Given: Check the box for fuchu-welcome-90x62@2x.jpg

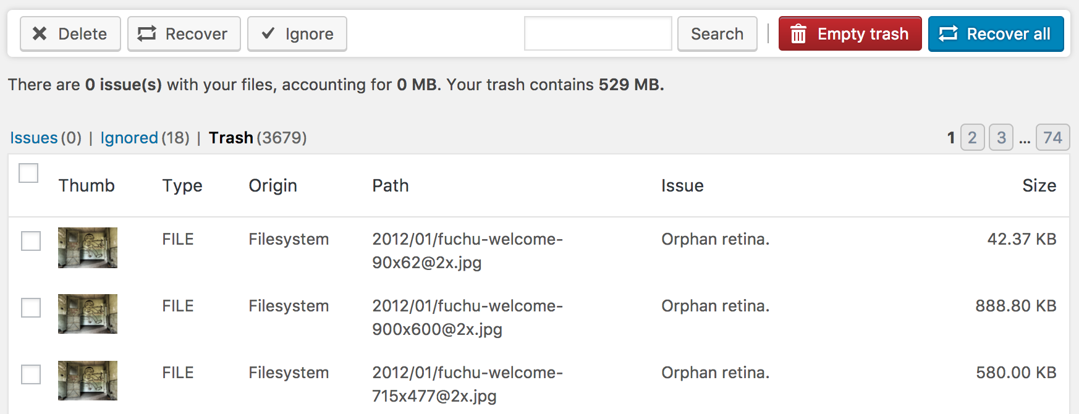Looking at the screenshot, I should coord(31,241).
